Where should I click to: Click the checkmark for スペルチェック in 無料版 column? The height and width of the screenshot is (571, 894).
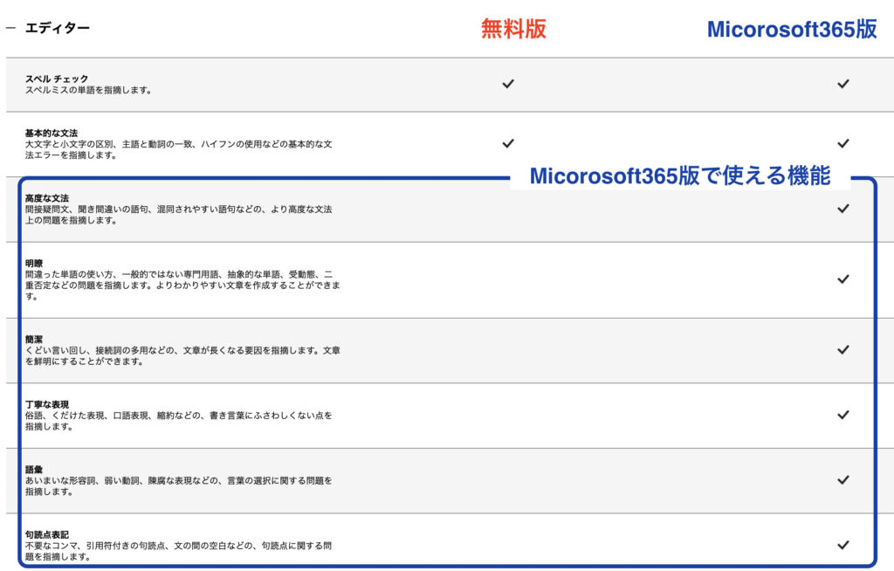[506, 84]
